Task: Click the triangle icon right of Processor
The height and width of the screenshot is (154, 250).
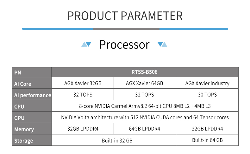Action: pos(162,44)
